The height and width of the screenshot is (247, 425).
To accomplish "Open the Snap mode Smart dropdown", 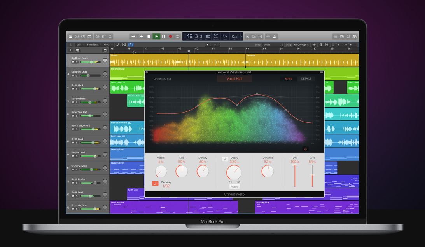I will (273, 45).
